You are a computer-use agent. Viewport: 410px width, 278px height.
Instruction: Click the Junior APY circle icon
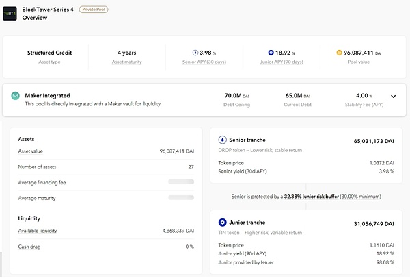pyautogui.click(x=271, y=53)
